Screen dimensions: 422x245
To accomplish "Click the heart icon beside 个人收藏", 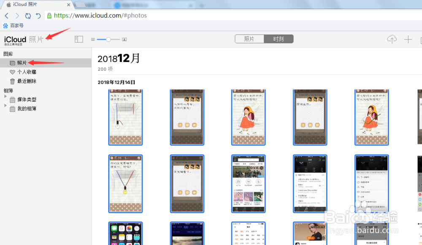I will [x=12, y=72].
